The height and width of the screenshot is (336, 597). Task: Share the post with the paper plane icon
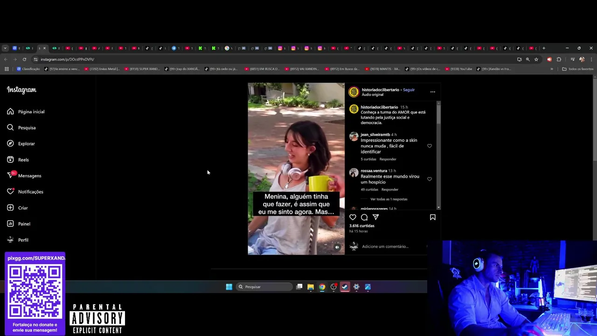pyautogui.click(x=375, y=217)
